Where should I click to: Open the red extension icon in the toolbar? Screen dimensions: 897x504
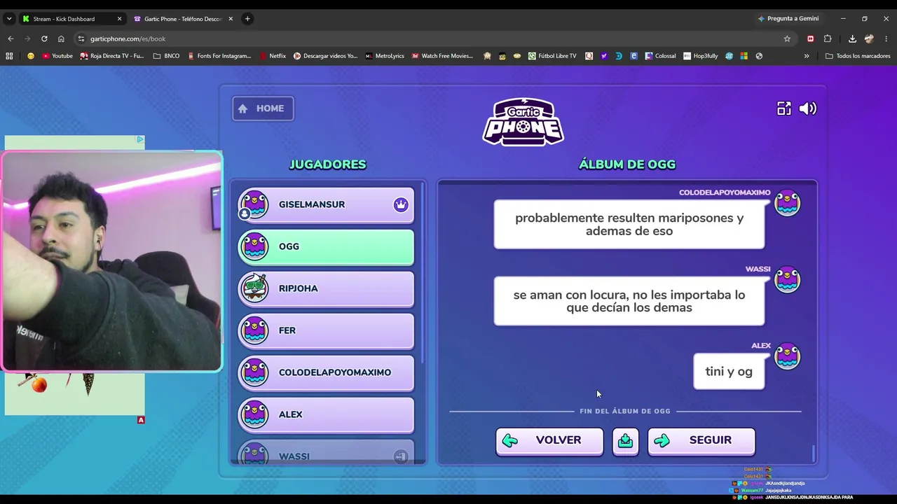[811, 38]
